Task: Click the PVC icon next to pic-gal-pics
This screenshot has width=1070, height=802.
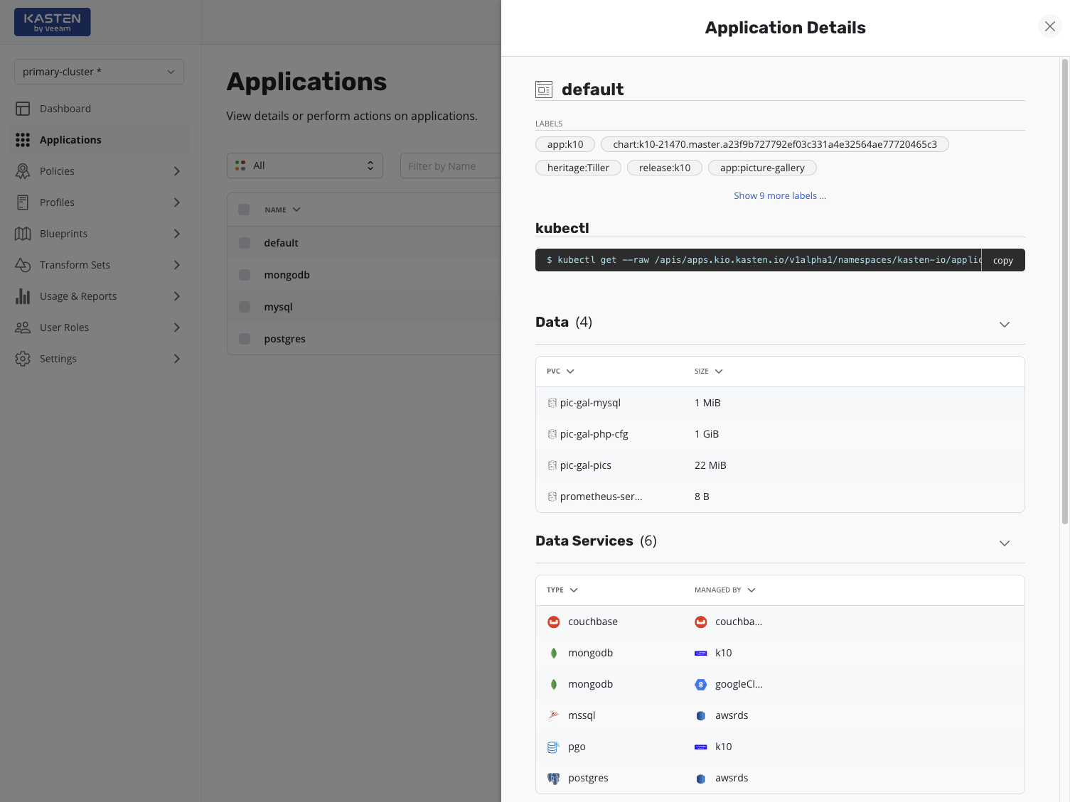Action: pyautogui.click(x=552, y=465)
